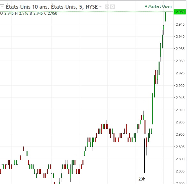Select the 2.950 current price tag
The image size is (188, 184).
180,12
